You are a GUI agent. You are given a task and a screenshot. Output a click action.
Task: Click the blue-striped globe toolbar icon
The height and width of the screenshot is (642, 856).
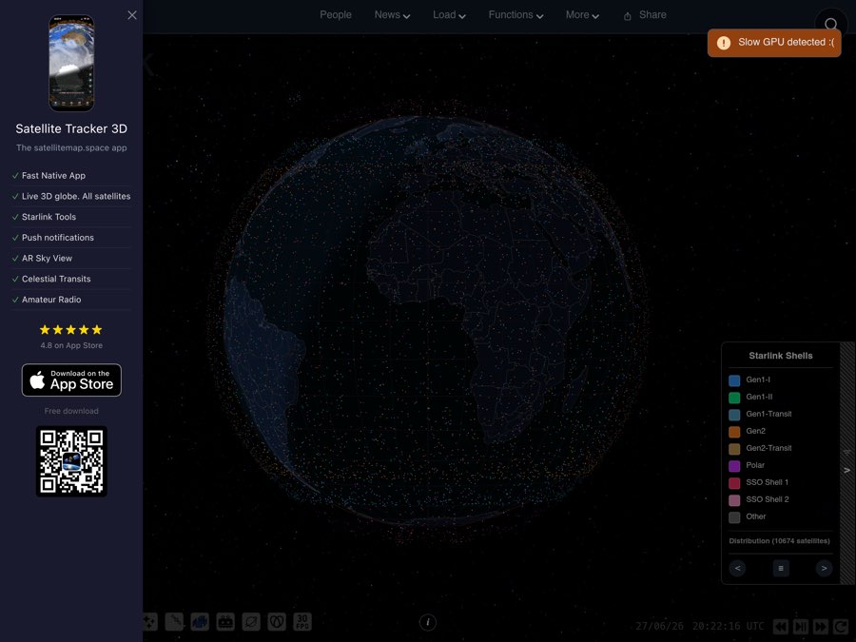(x=200, y=621)
